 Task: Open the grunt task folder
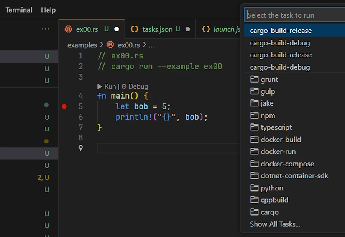294,79
